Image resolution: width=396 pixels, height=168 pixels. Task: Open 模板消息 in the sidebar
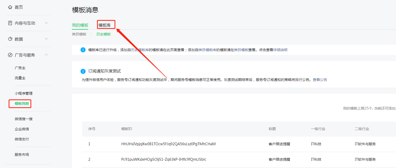(x=22, y=103)
